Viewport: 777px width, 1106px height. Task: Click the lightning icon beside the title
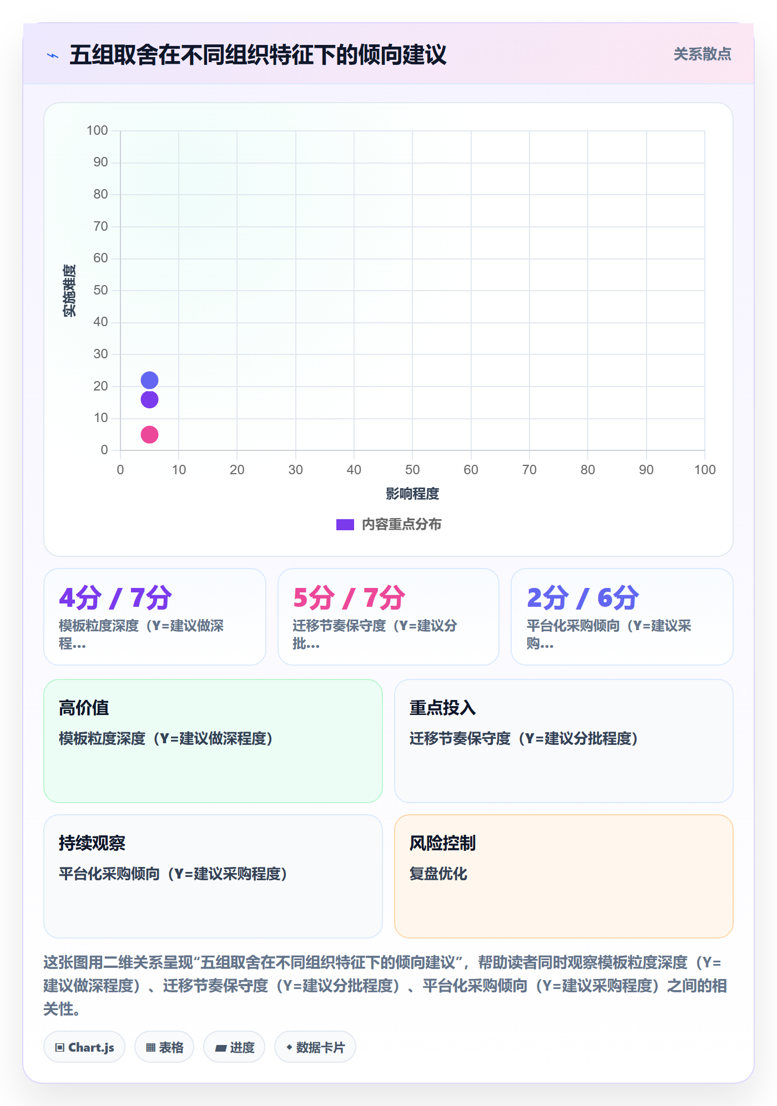click(x=53, y=55)
